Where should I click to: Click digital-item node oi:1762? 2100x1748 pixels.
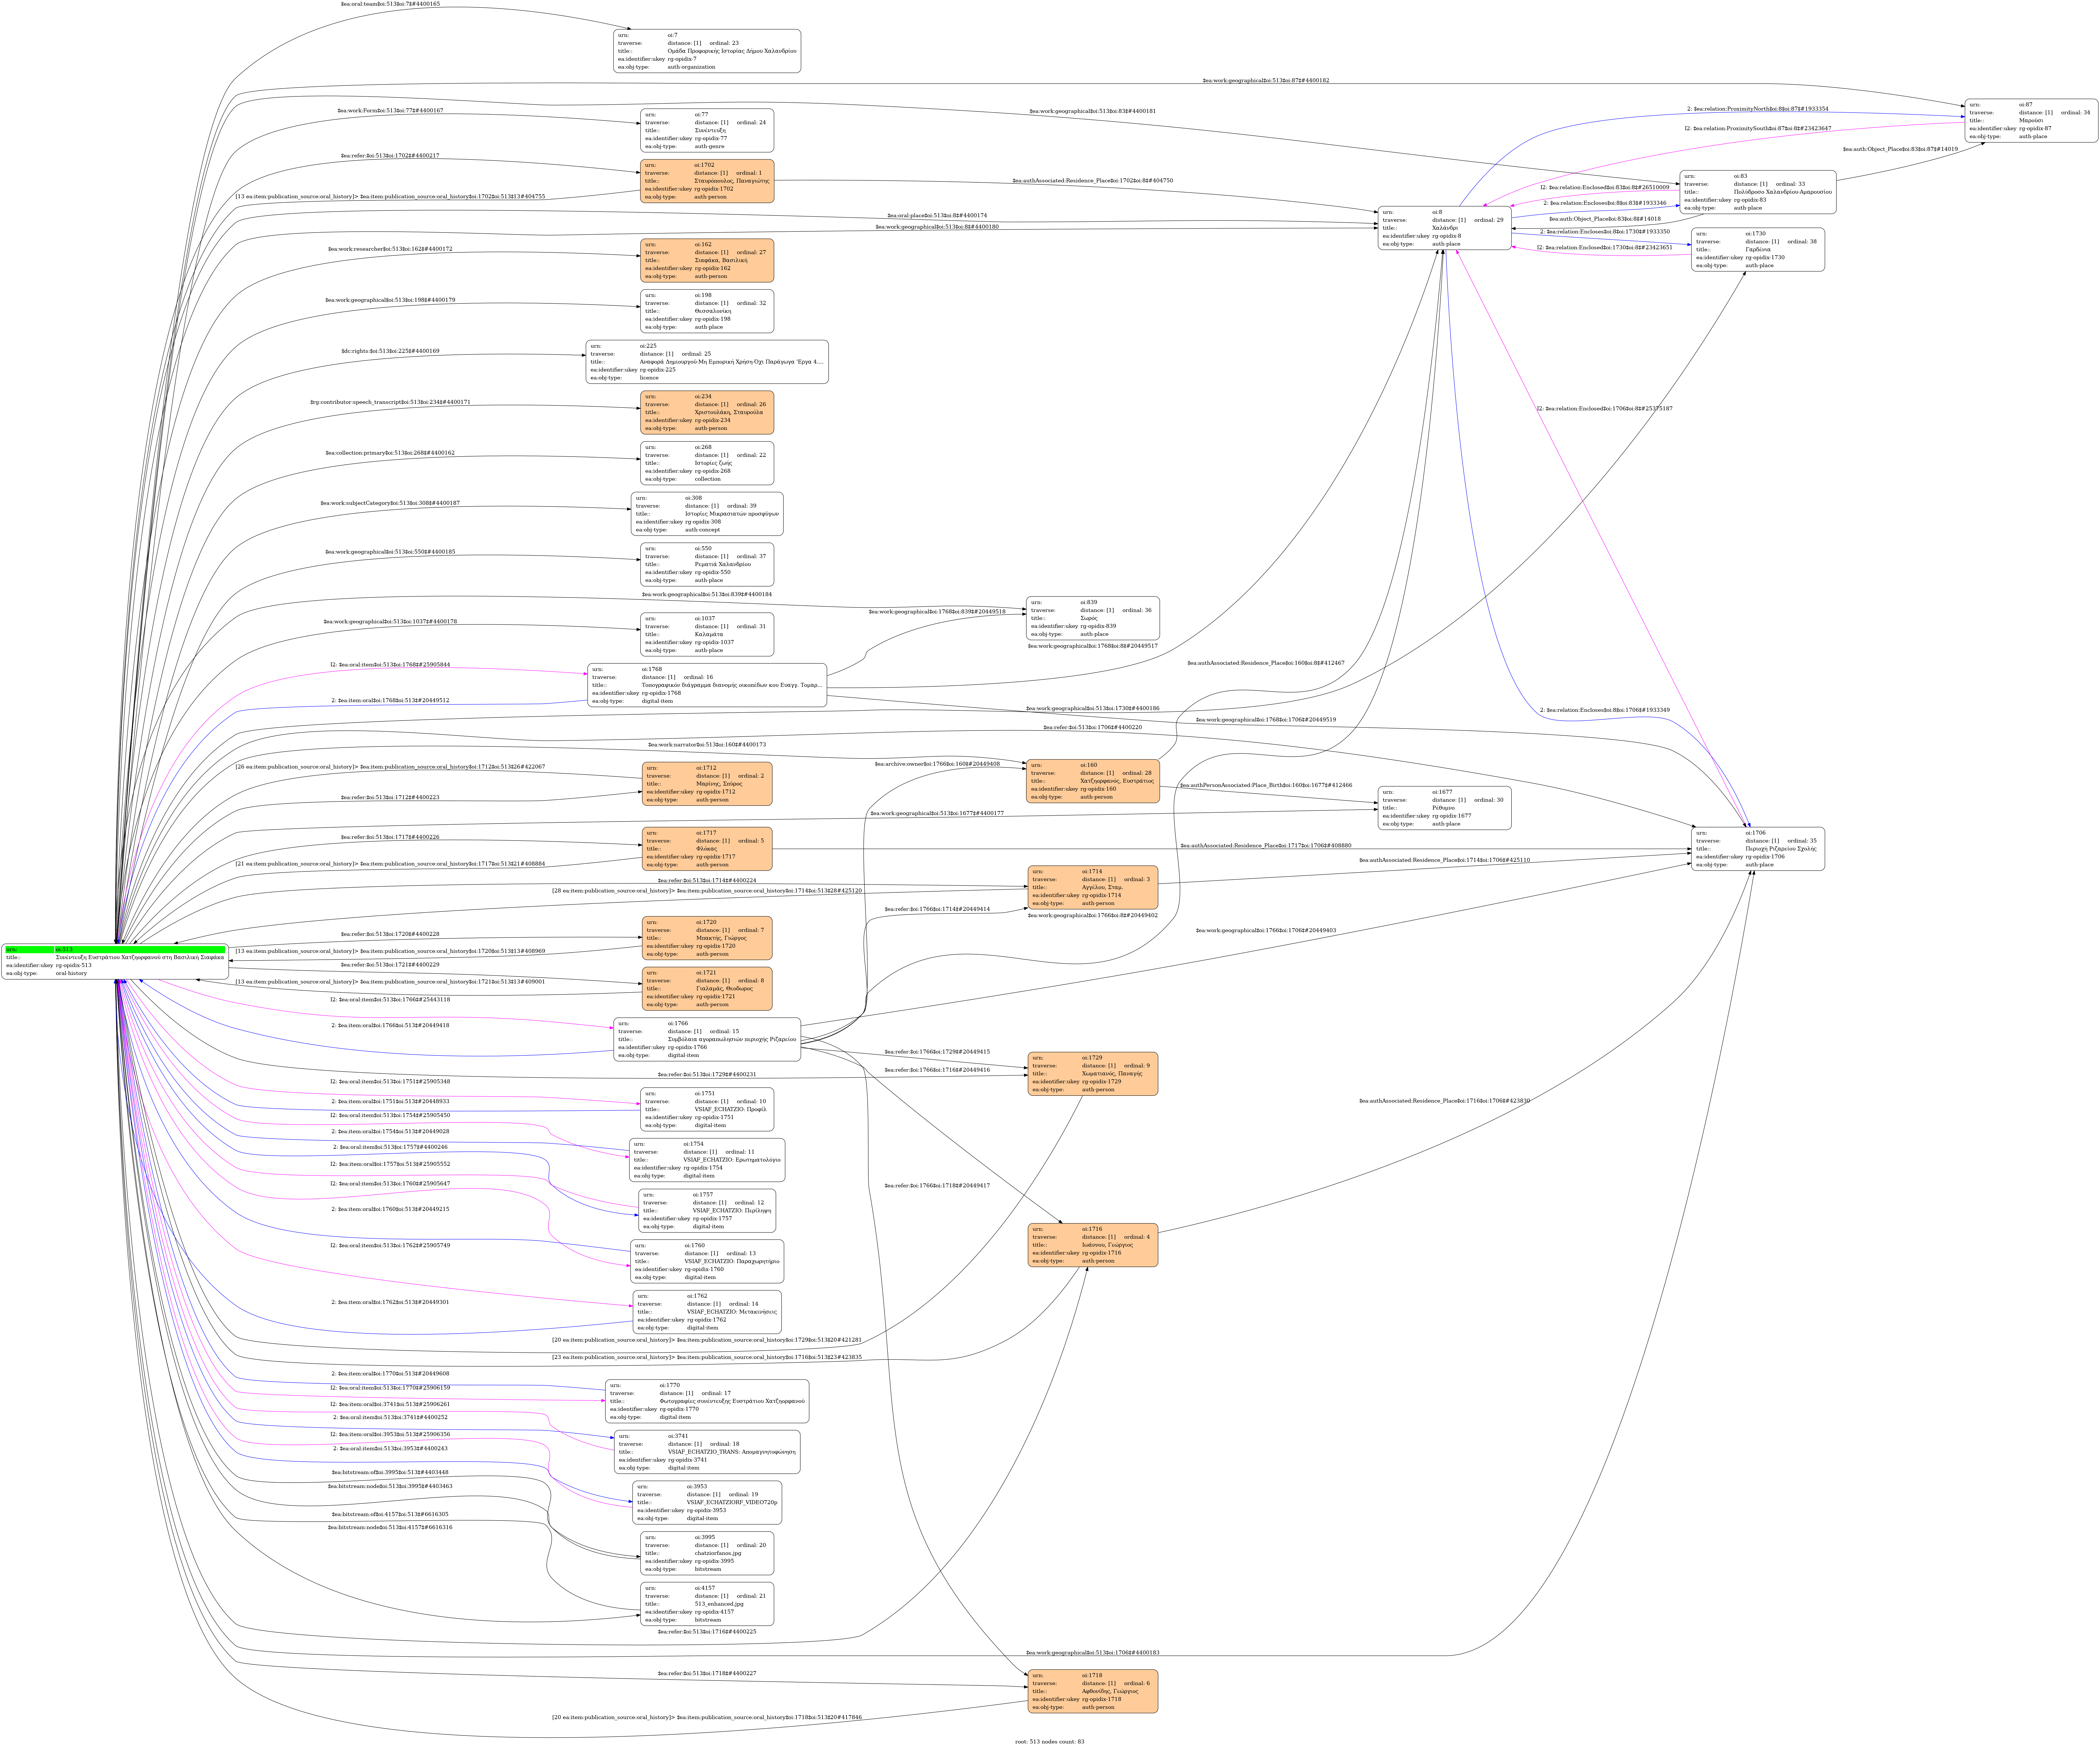click(x=707, y=1312)
